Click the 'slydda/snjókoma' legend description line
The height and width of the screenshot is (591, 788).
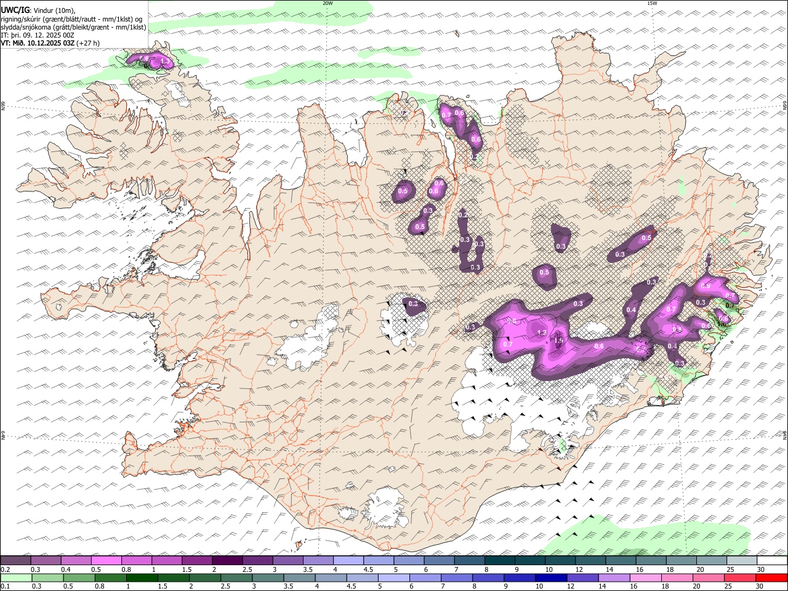click(74, 27)
